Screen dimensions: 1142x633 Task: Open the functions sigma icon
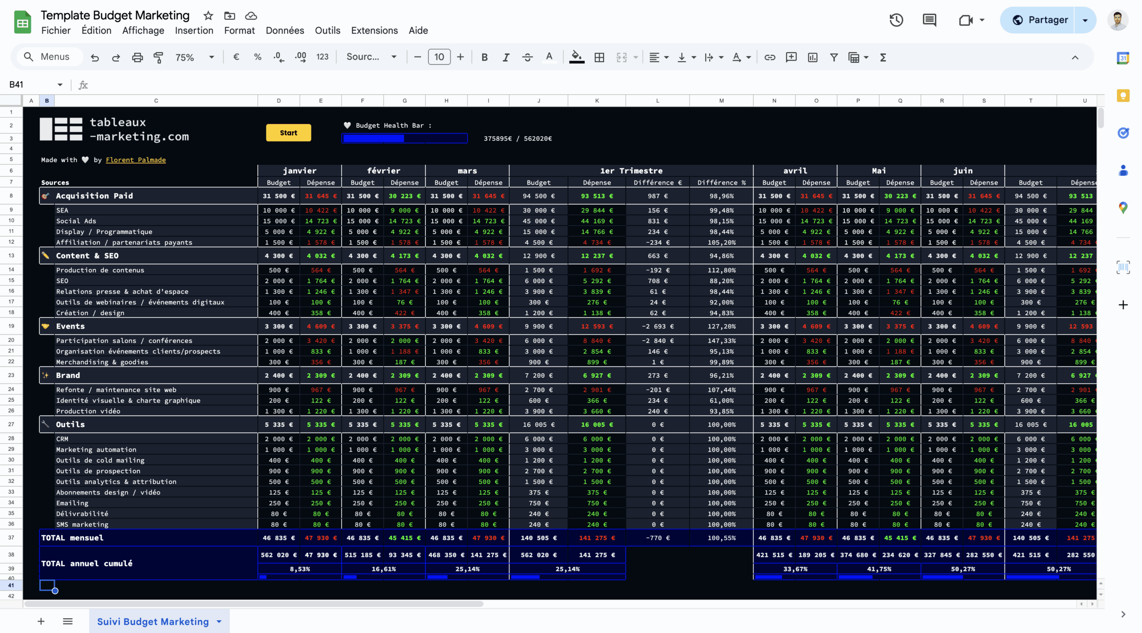pos(883,57)
